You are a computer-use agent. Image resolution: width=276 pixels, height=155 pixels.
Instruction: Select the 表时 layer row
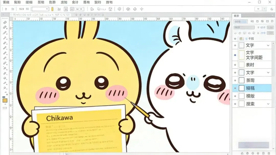(252, 65)
